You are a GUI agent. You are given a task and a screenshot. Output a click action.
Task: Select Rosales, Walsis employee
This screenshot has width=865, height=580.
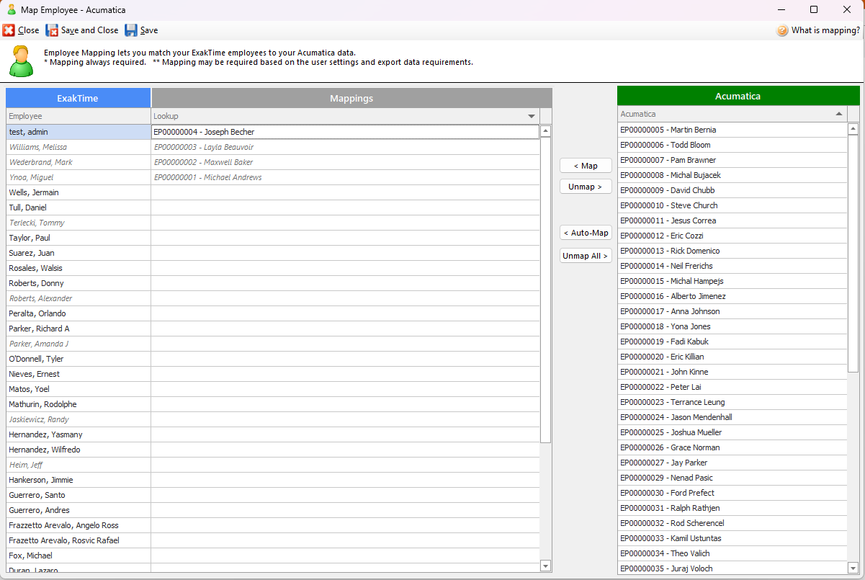click(79, 268)
